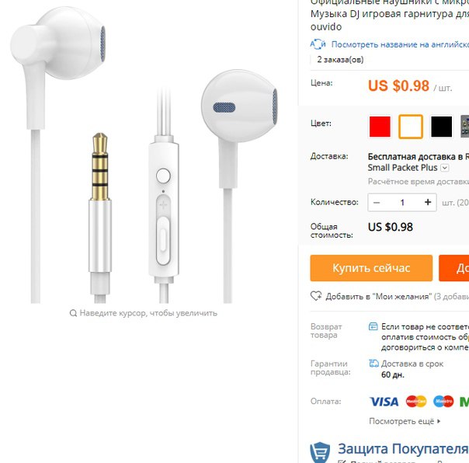The width and height of the screenshot is (469, 463).
Task: Select the black color option
Action: pyautogui.click(x=441, y=127)
